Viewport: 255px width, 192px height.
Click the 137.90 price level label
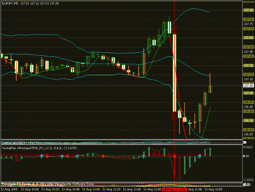pos(248,10)
